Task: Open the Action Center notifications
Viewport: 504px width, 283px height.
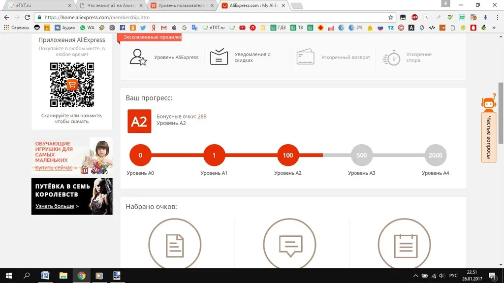Action: click(x=492, y=276)
